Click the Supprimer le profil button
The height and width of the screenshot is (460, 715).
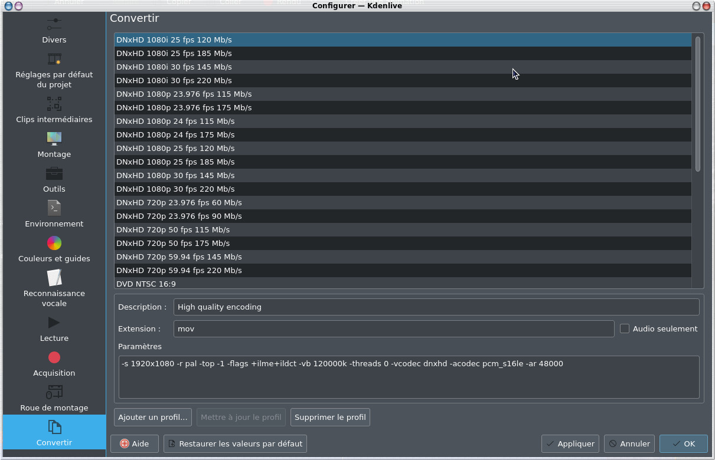330,417
